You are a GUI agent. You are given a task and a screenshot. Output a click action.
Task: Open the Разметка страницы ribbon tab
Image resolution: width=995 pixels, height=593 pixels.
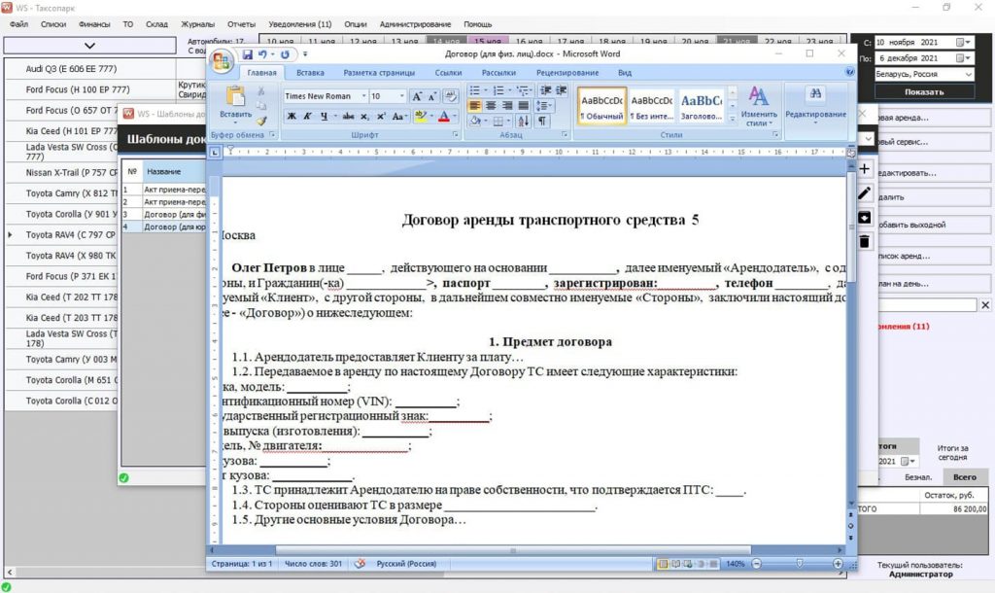click(x=379, y=72)
